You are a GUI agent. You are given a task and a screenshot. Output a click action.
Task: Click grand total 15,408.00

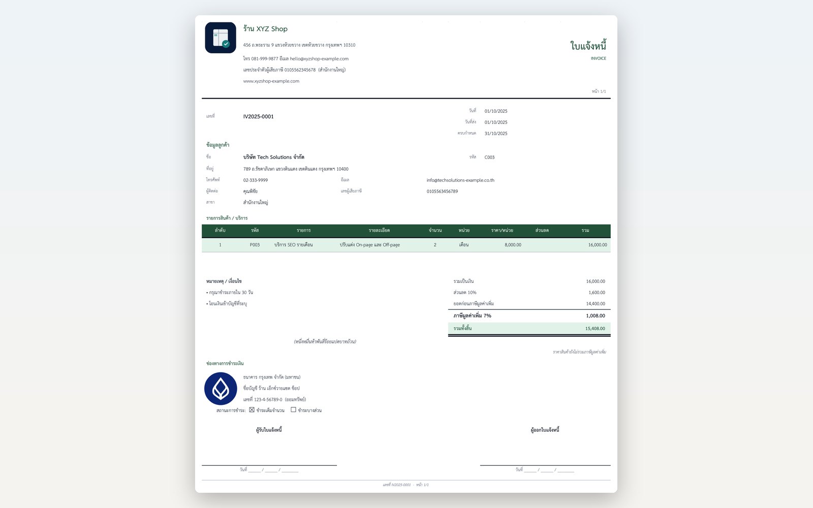[x=595, y=329]
